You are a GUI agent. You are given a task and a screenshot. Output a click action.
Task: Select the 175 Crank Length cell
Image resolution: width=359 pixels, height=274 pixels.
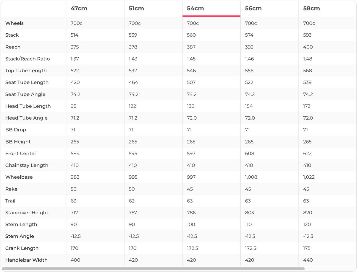point(307,248)
